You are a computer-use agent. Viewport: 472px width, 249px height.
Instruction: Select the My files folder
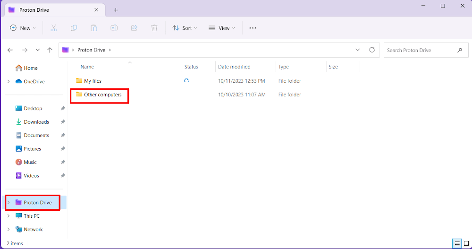tap(89, 81)
